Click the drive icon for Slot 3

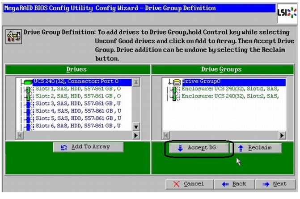point(29,104)
